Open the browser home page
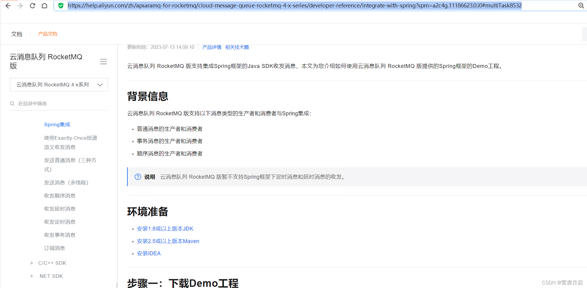 coord(45,5)
